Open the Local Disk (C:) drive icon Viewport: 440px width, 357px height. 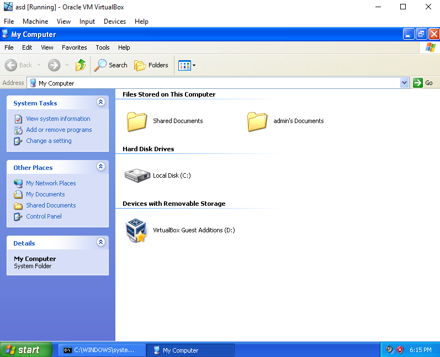[x=136, y=175]
